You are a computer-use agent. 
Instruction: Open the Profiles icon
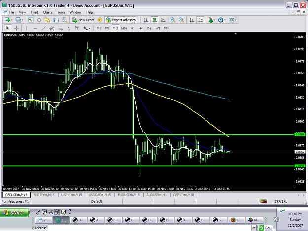click(18, 20)
